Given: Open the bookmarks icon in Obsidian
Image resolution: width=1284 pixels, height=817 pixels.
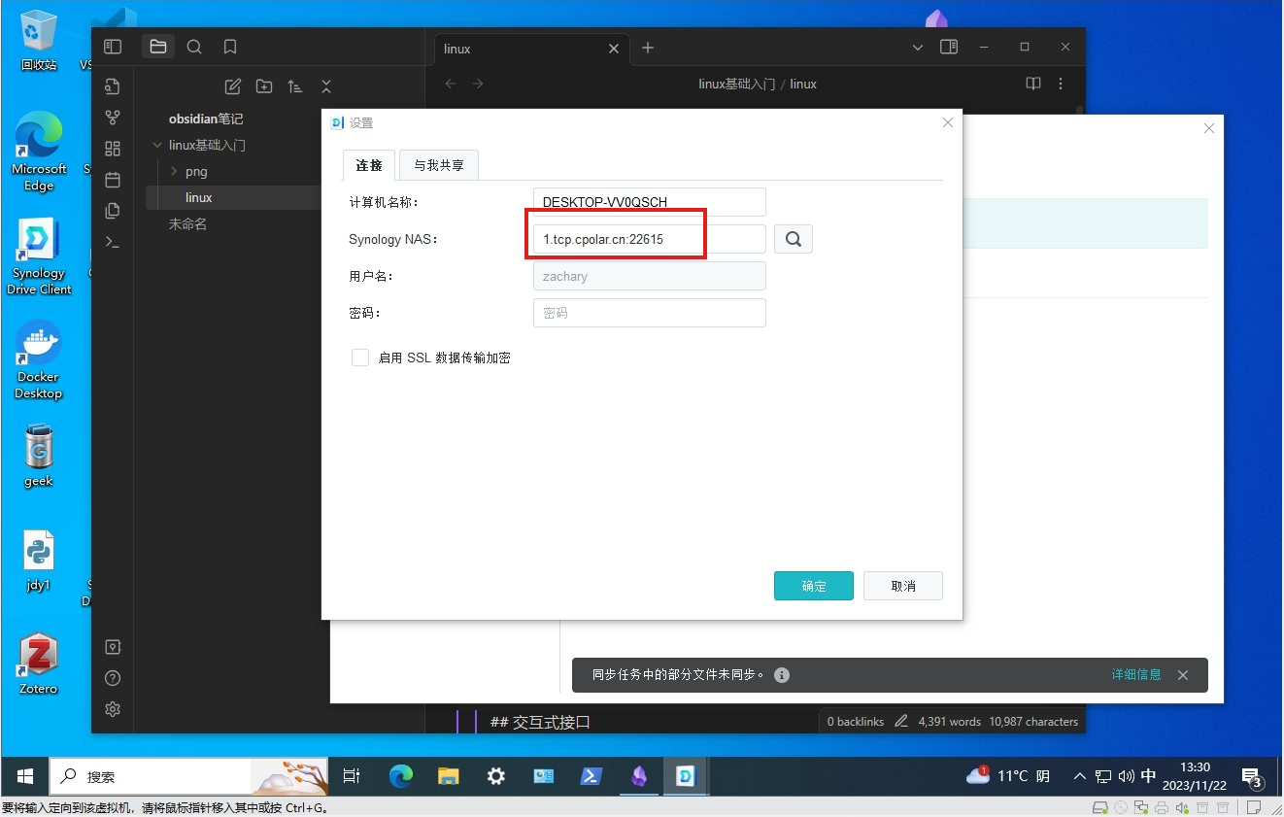Looking at the screenshot, I should tap(230, 47).
